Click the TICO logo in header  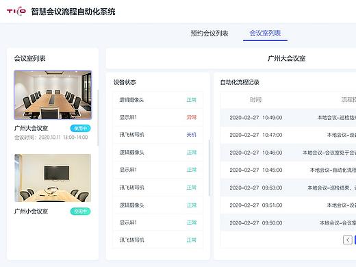(16, 11)
